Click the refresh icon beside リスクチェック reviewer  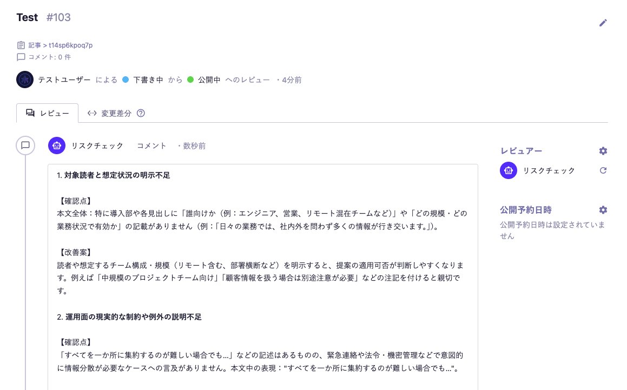click(x=603, y=170)
